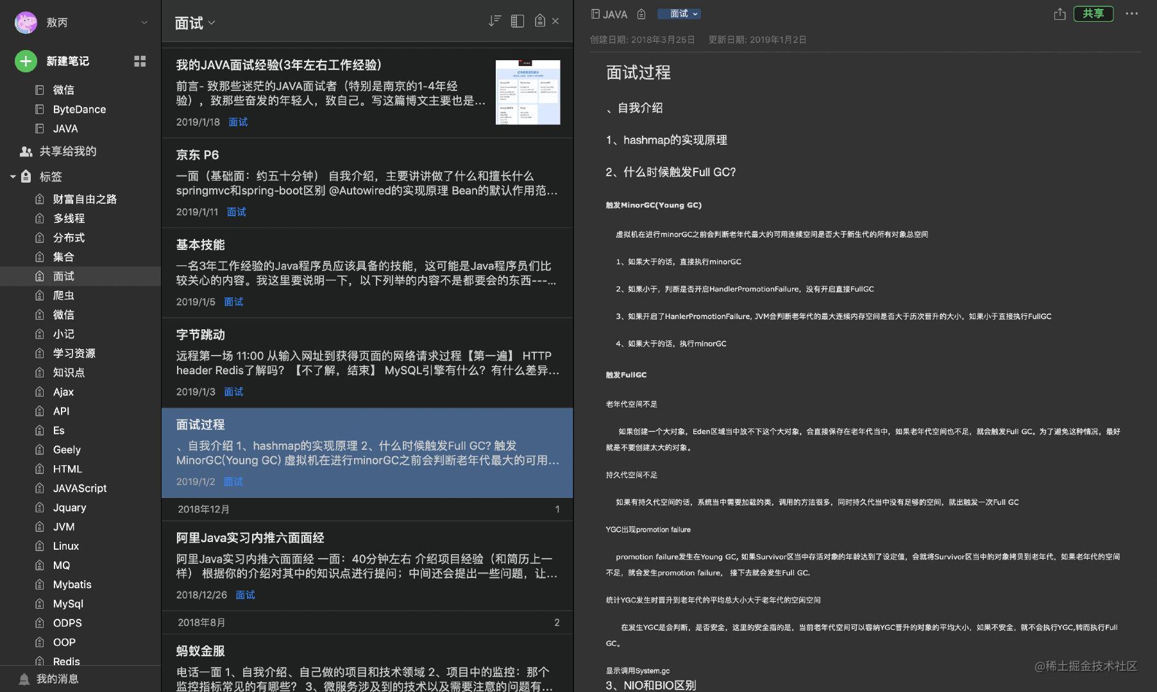Open note 我的JAVA面试经验(3年左右工作经验)
This screenshot has height=692, width=1157.
[367, 93]
